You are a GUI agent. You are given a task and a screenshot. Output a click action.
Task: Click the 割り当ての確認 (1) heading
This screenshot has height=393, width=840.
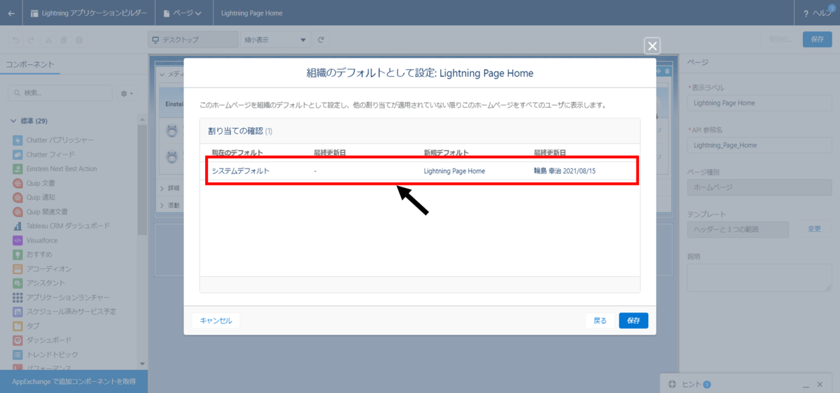[x=240, y=131]
